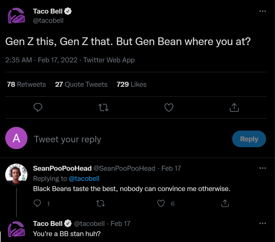Click Taco Bell's logo avatar at top
The image size is (275, 242).
(17, 16)
